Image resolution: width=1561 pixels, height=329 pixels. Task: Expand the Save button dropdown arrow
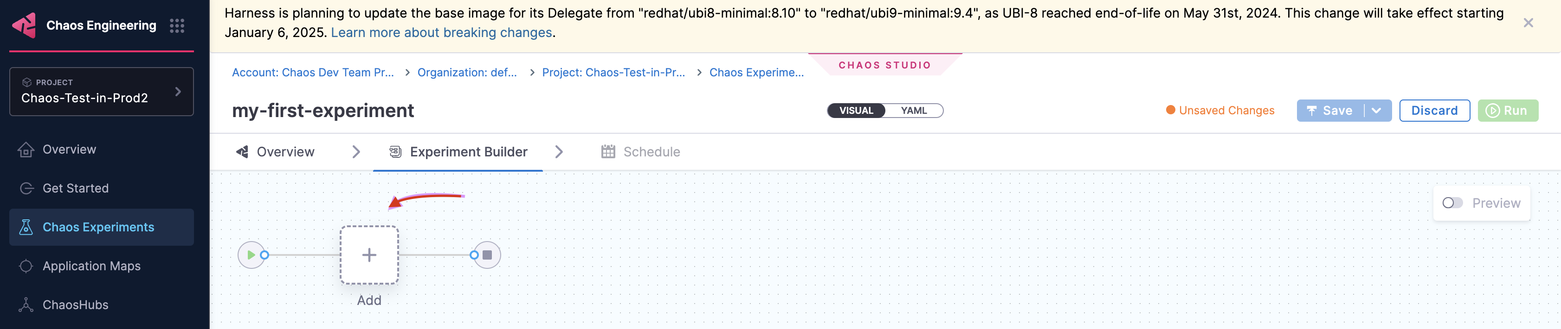click(x=1376, y=111)
